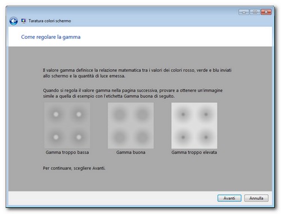
Task: Maximize the calibration wizard window
Action: [x=255, y=12]
